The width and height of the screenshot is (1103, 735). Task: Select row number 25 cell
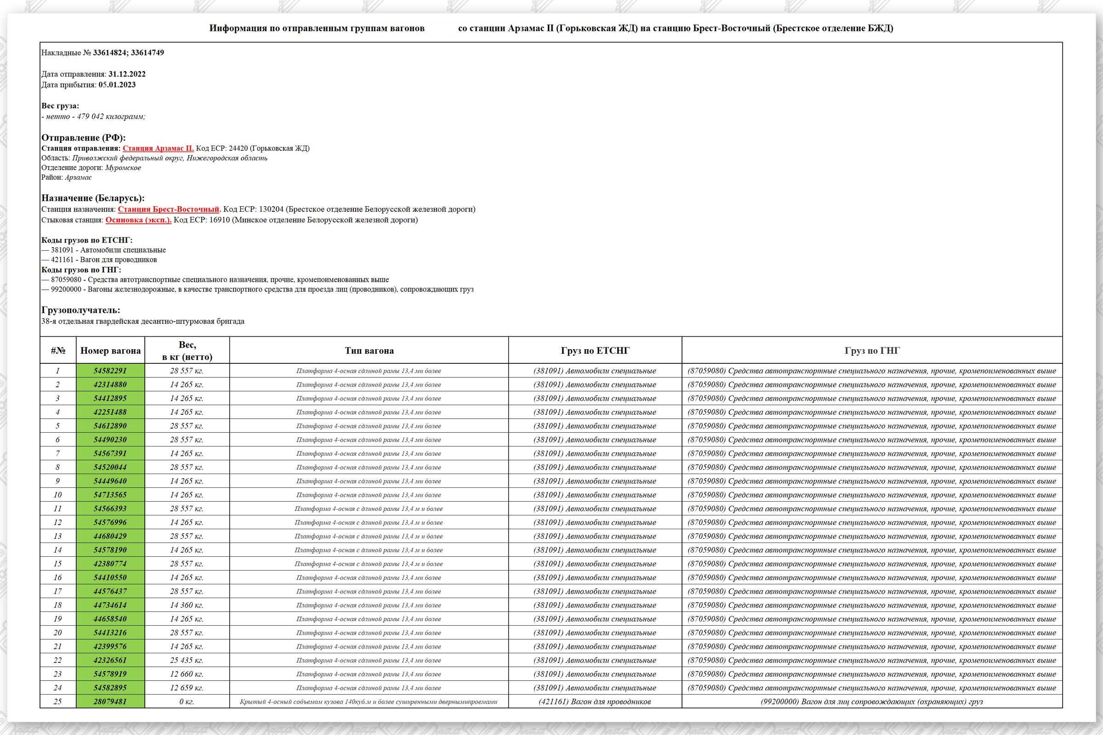click(58, 701)
